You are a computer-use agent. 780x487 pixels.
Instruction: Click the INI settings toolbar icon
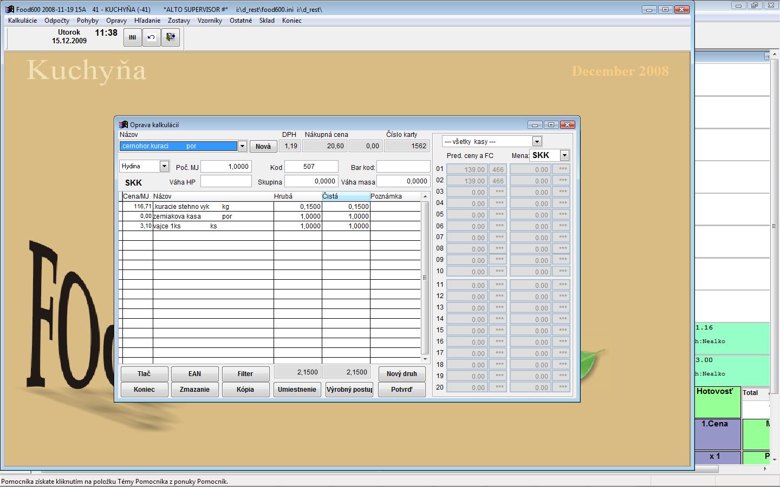coord(132,37)
